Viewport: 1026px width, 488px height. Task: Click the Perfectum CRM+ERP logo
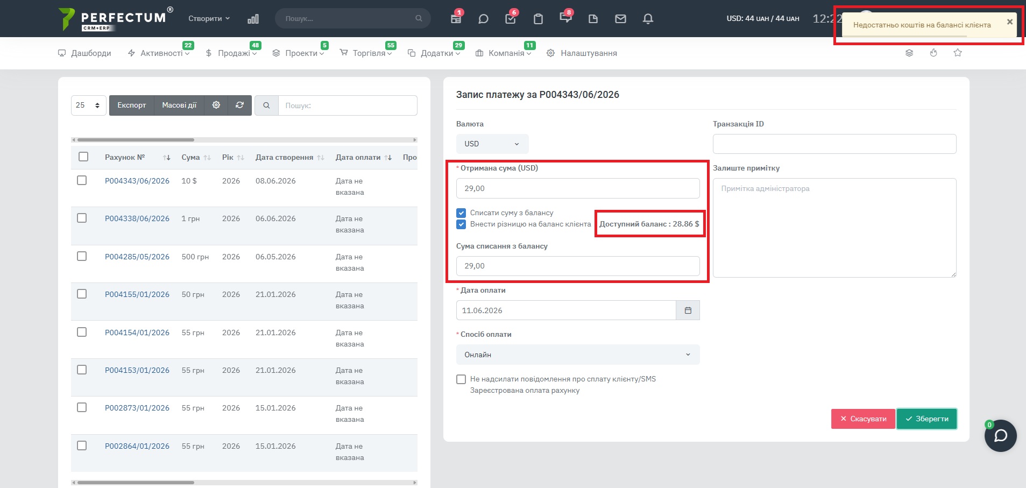click(116, 19)
